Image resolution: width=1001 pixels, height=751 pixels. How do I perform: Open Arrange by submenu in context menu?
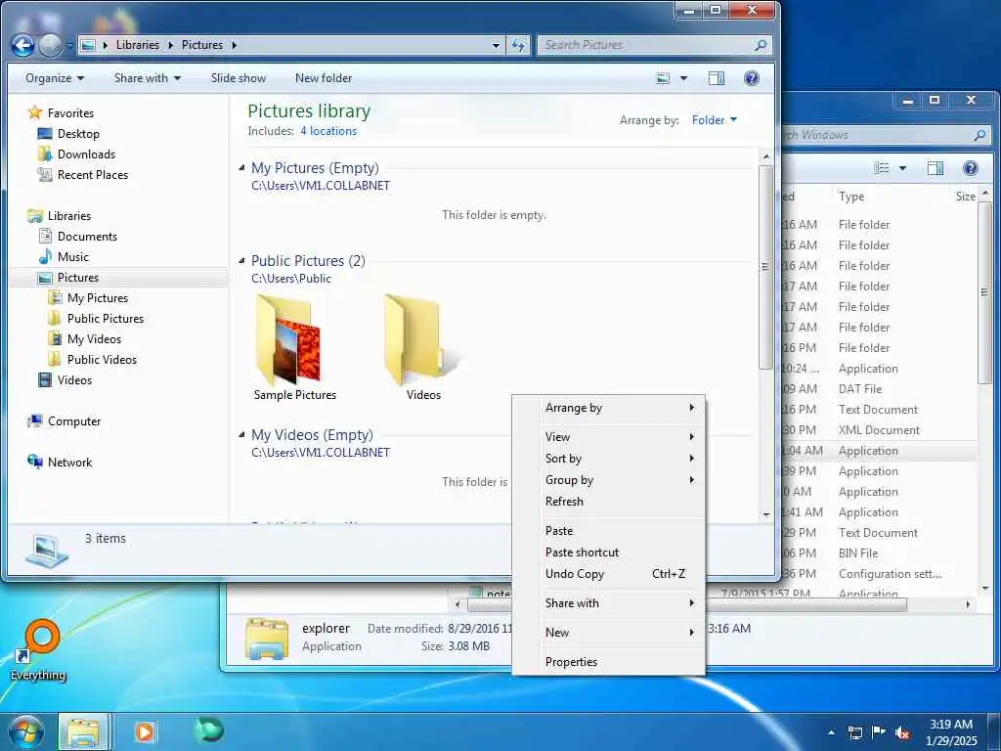pyautogui.click(x=608, y=408)
